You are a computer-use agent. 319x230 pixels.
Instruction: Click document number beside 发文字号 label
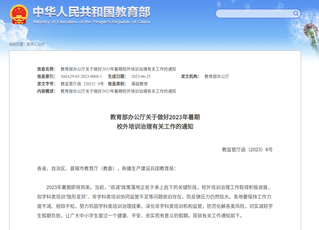(x=82, y=84)
